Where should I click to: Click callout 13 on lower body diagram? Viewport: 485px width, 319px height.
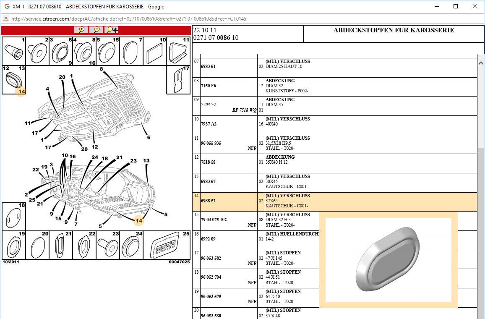pyautogui.click(x=146, y=161)
